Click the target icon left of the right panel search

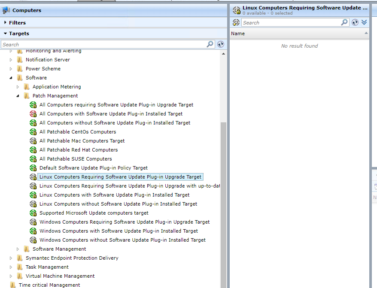(x=236, y=22)
